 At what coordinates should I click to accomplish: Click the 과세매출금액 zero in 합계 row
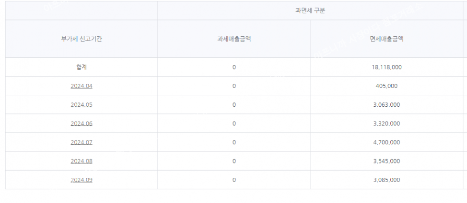tap(234, 67)
